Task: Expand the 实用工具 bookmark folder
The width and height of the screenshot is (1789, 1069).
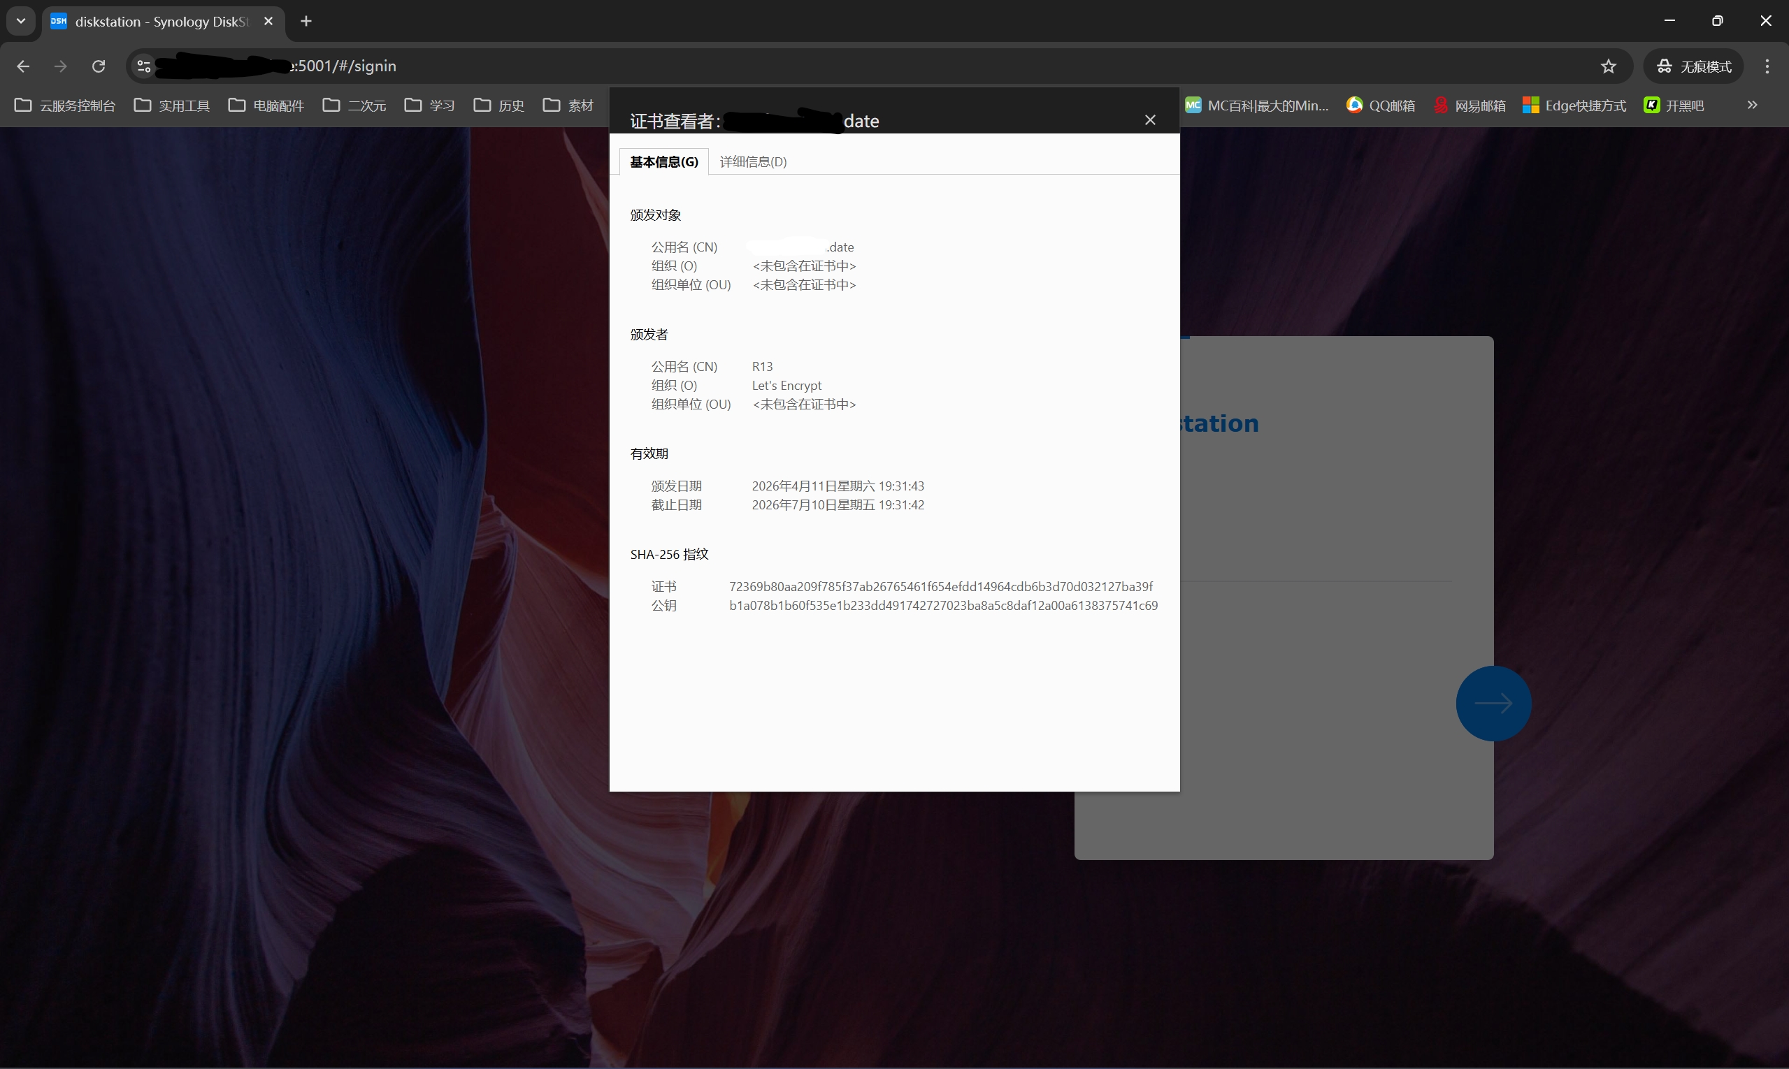Action: (x=171, y=106)
